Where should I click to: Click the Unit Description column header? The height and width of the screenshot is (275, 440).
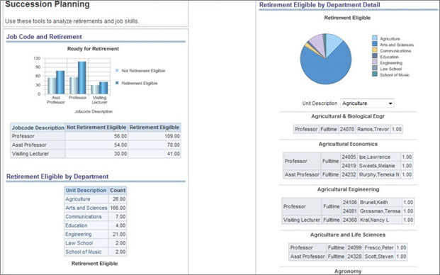click(x=86, y=190)
